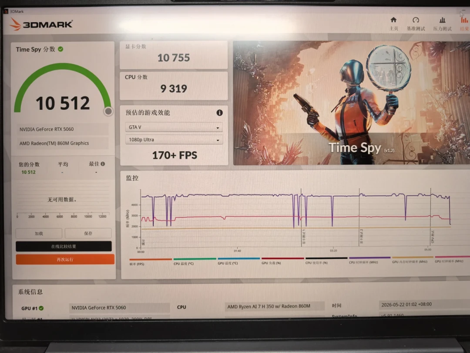Click the 10 512 main score number
The width and height of the screenshot is (470, 353).
pos(63,103)
